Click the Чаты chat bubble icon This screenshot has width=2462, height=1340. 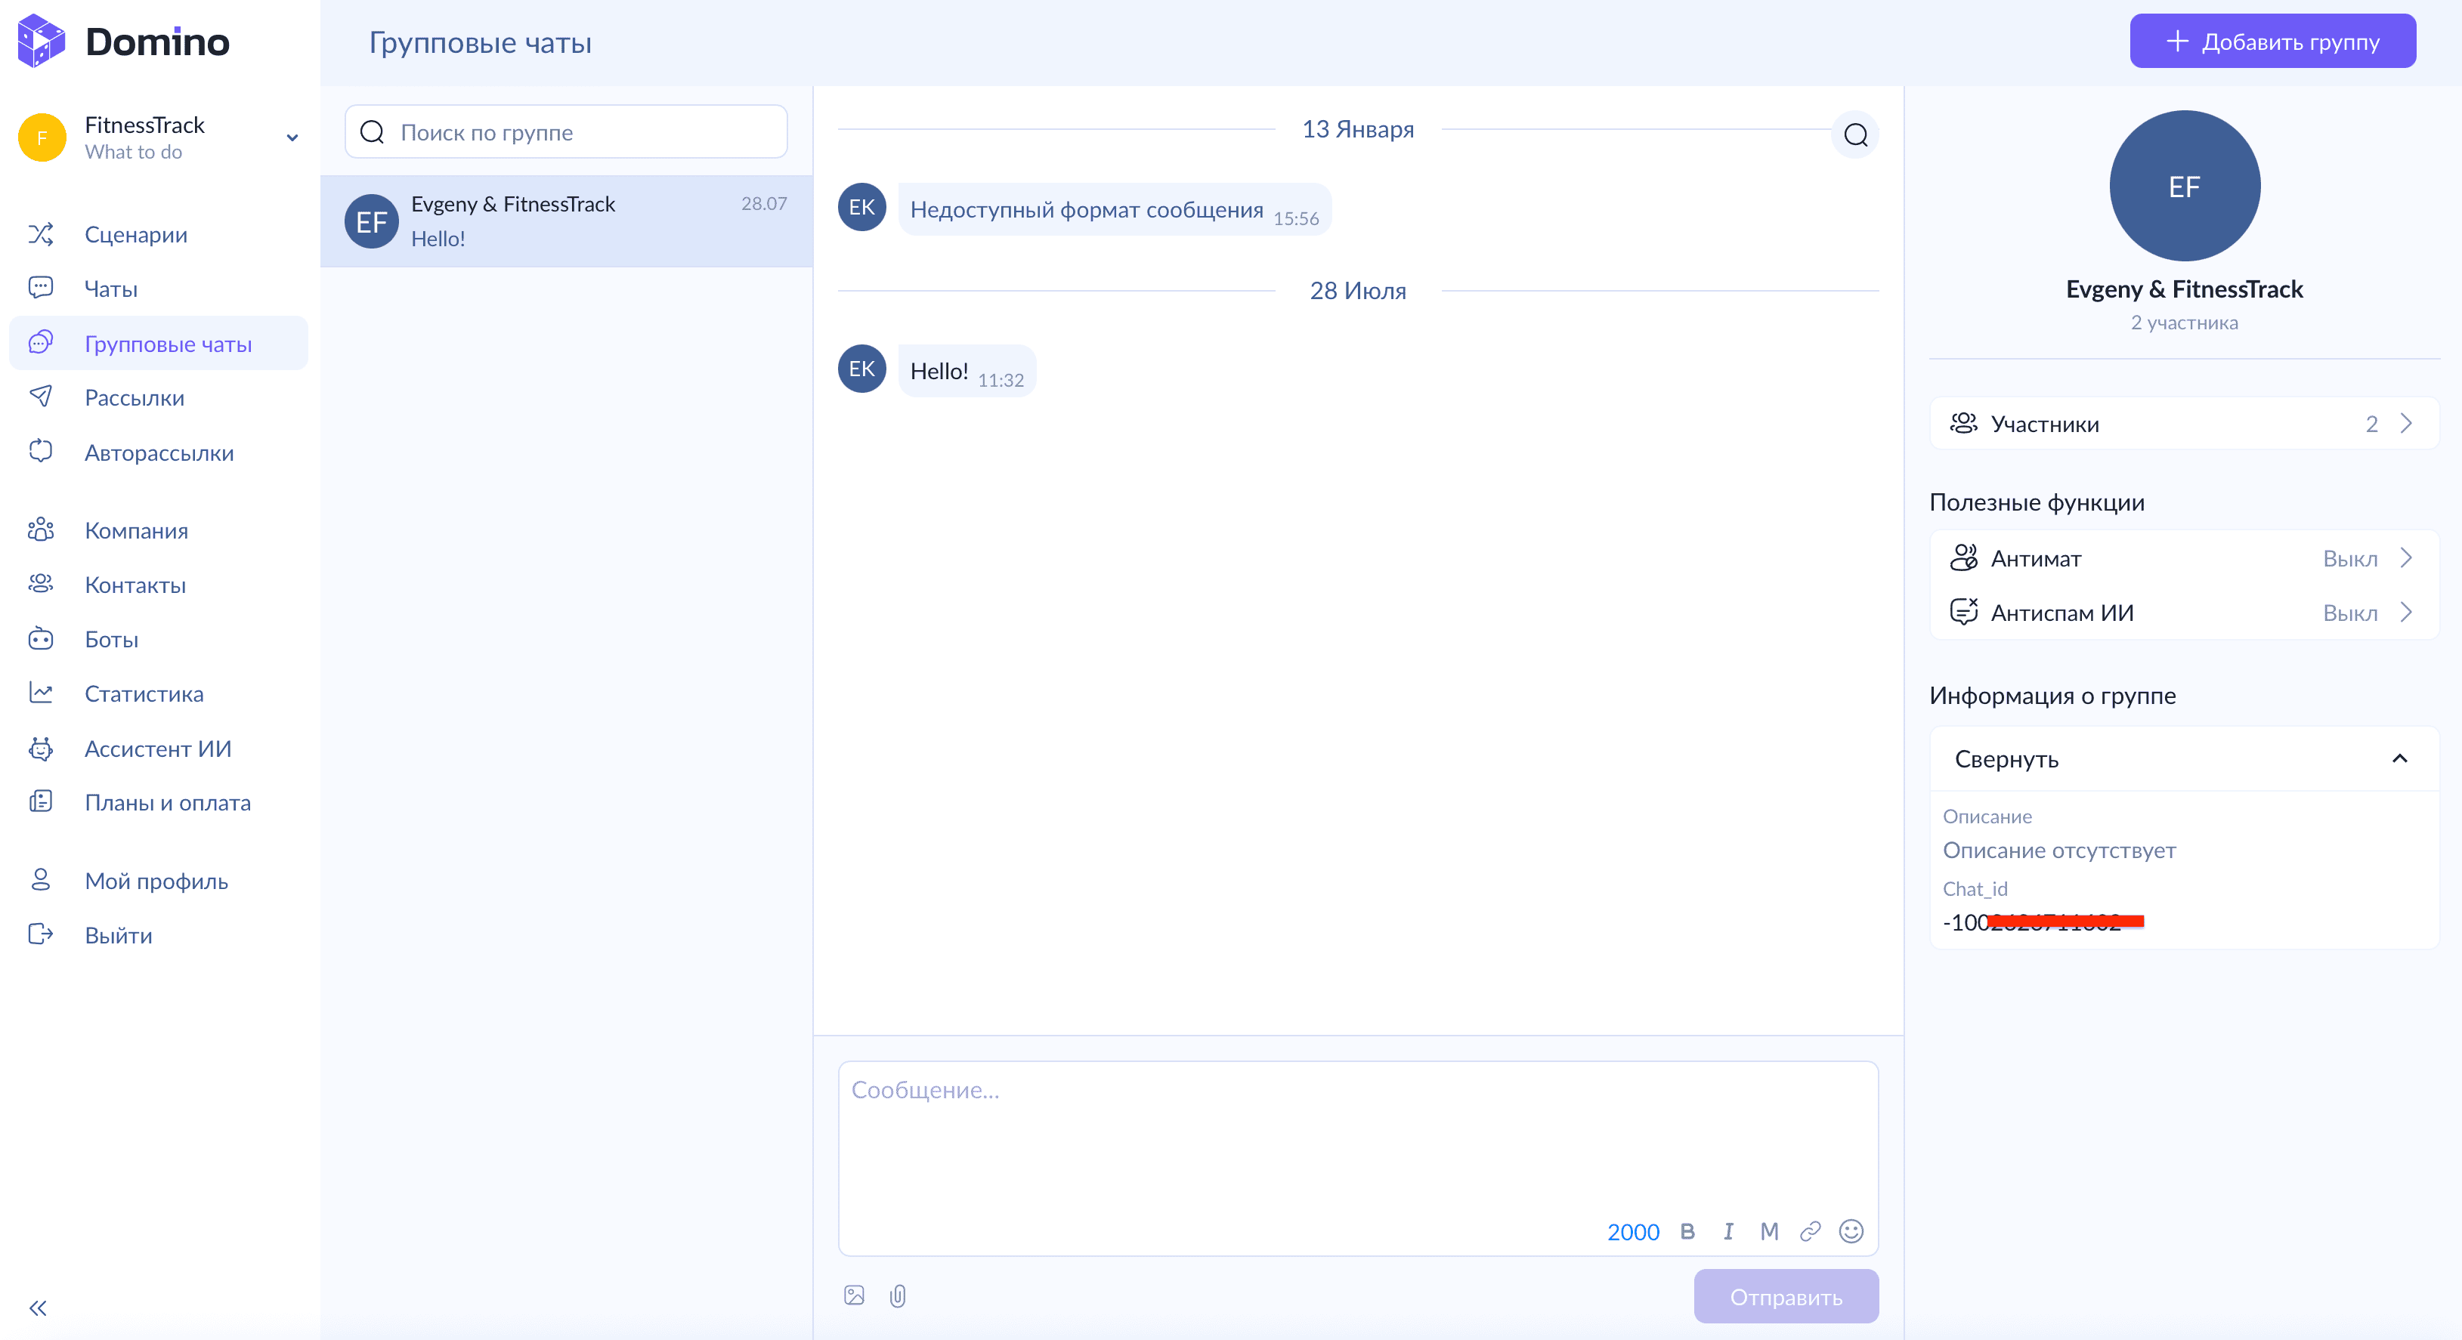pyautogui.click(x=40, y=289)
